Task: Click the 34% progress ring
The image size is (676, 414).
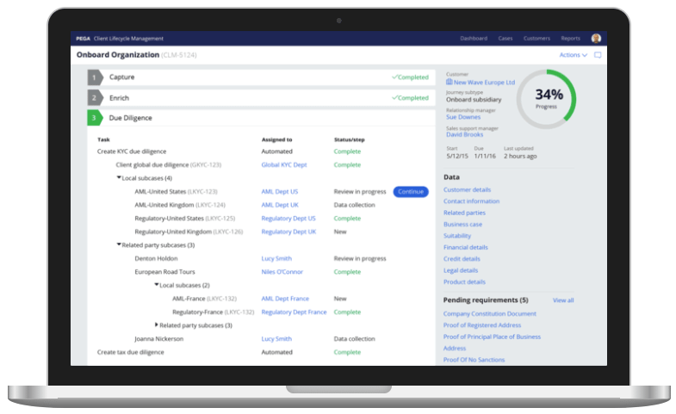Action: point(546,99)
